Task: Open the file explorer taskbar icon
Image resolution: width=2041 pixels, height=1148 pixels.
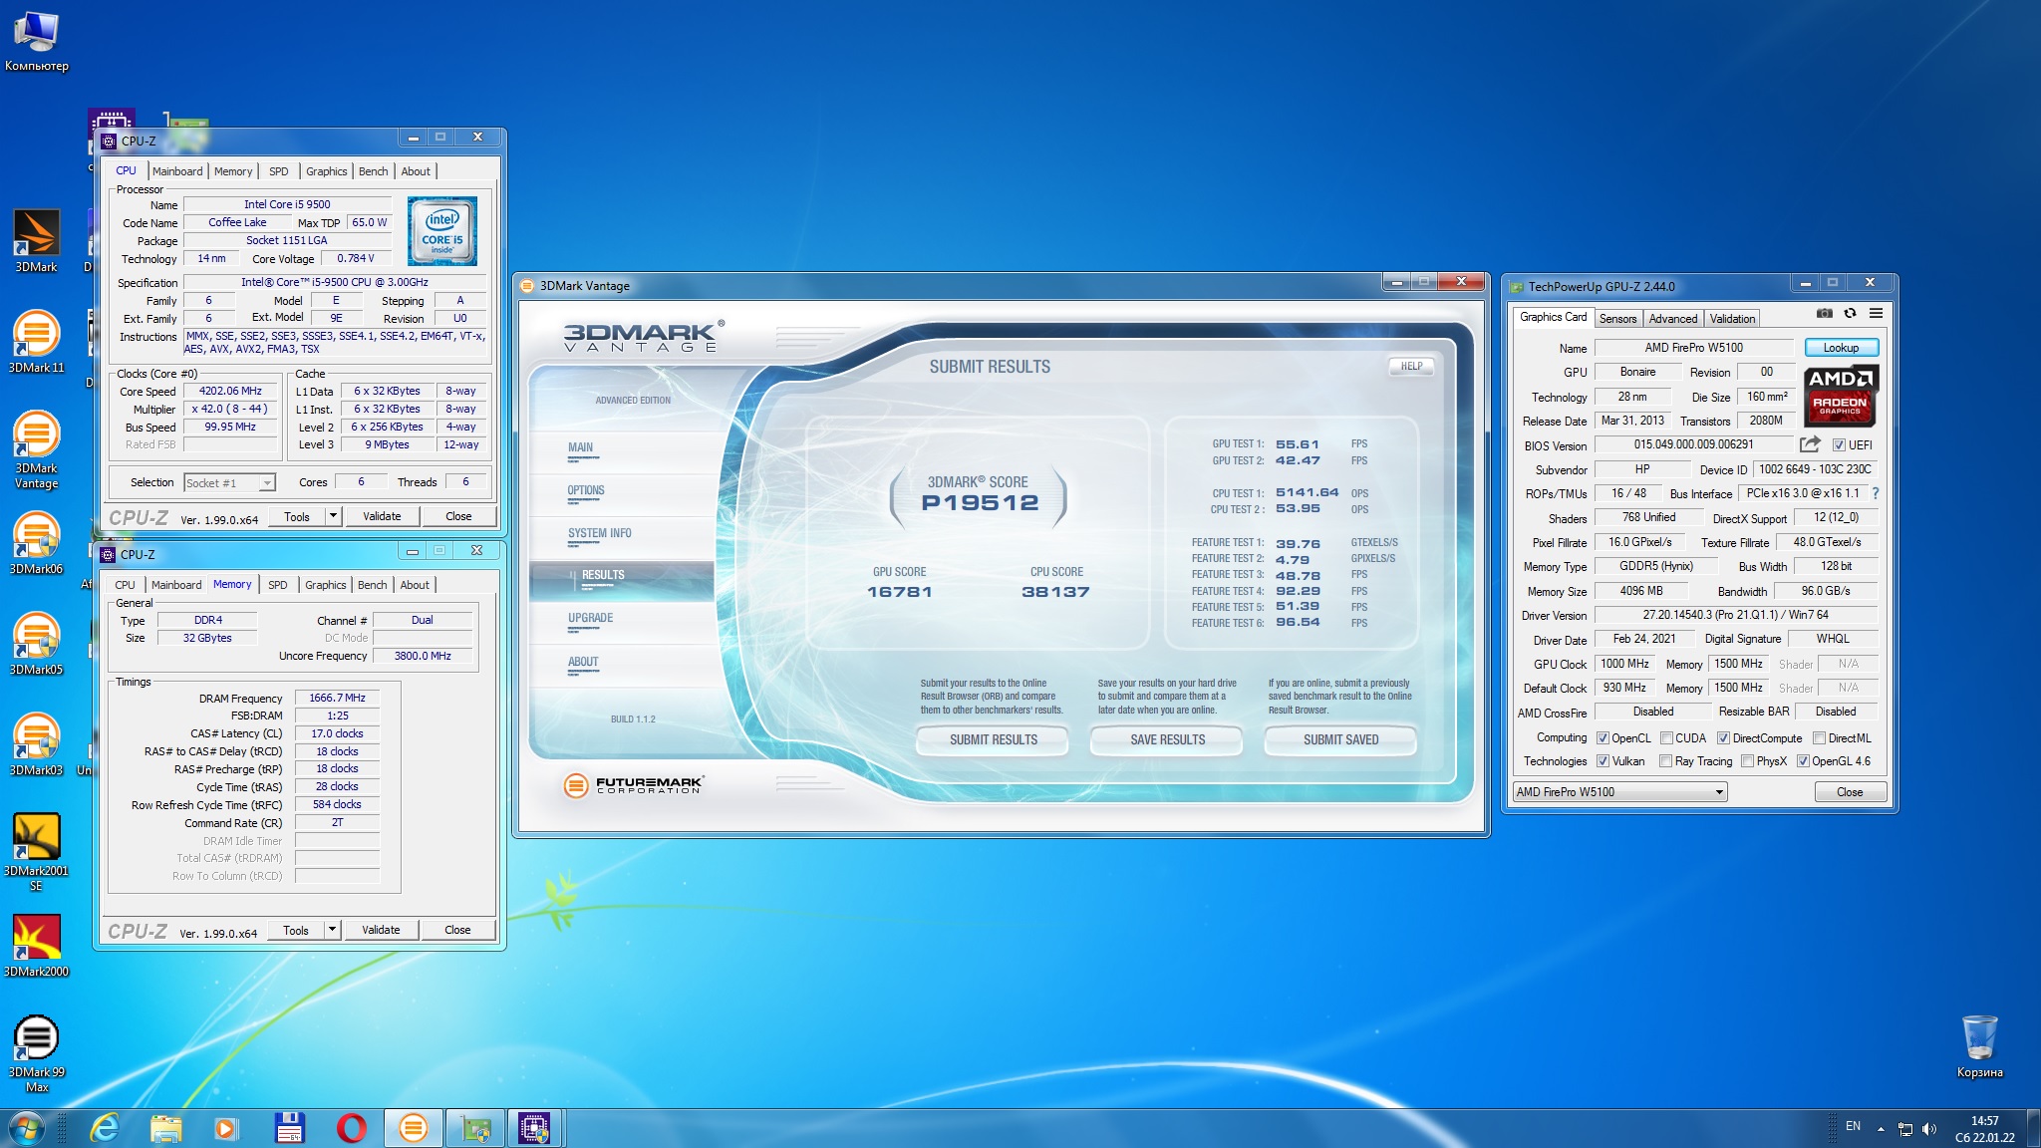Action: [166, 1128]
